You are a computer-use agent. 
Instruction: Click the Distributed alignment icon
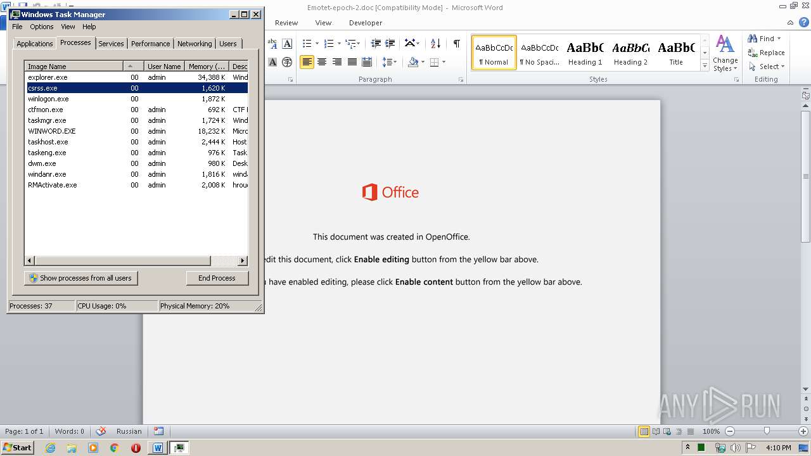pyautogui.click(x=366, y=61)
